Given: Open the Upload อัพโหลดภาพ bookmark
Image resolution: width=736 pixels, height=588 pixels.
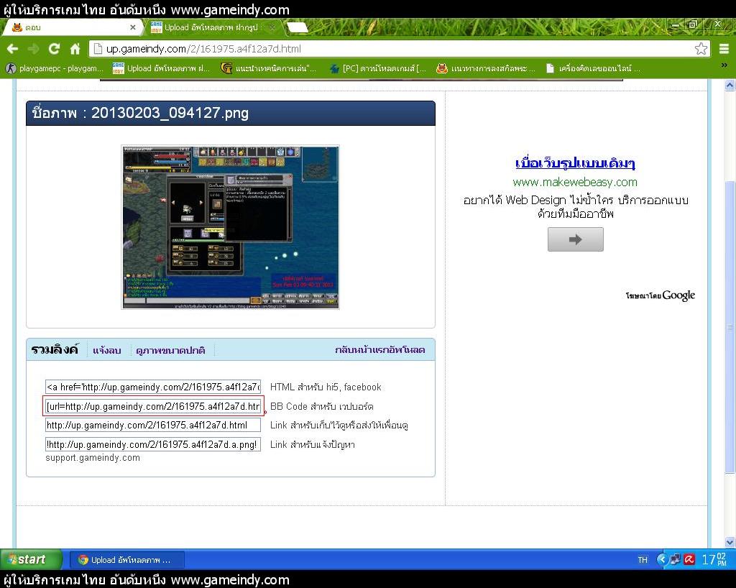Looking at the screenshot, I should [161, 68].
